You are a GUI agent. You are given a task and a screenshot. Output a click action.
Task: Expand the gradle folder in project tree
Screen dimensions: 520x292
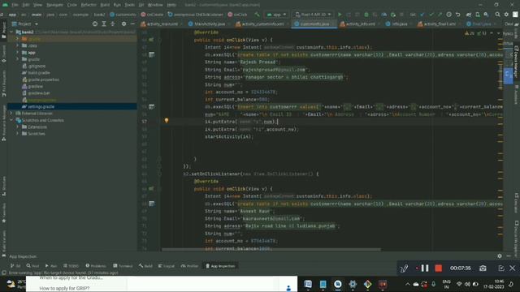(18, 59)
